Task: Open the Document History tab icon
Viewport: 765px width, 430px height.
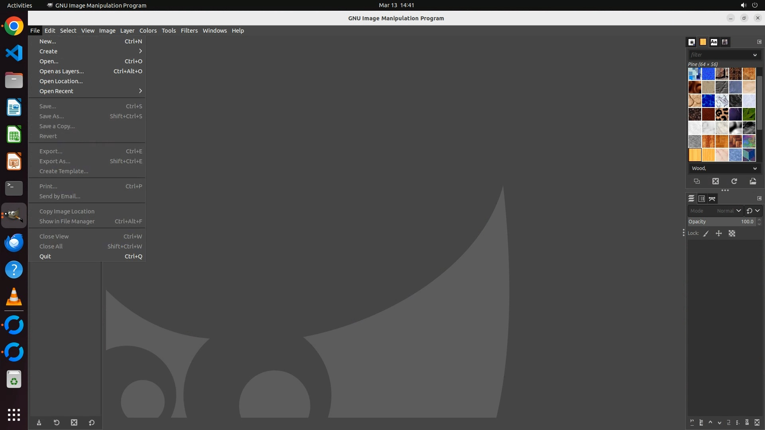Action: pyautogui.click(x=725, y=42)
